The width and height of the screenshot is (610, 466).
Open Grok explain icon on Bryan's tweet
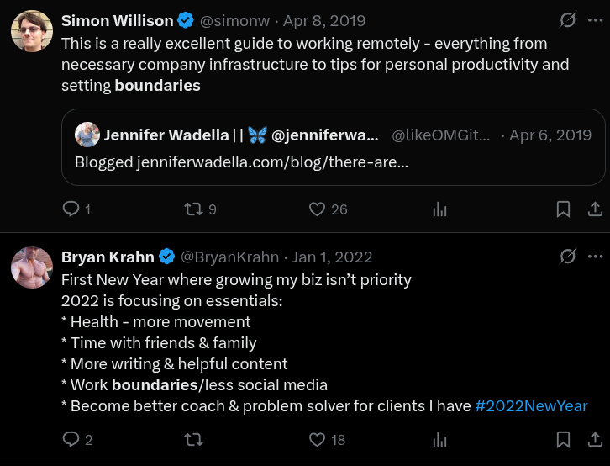[x=568, y=257]
